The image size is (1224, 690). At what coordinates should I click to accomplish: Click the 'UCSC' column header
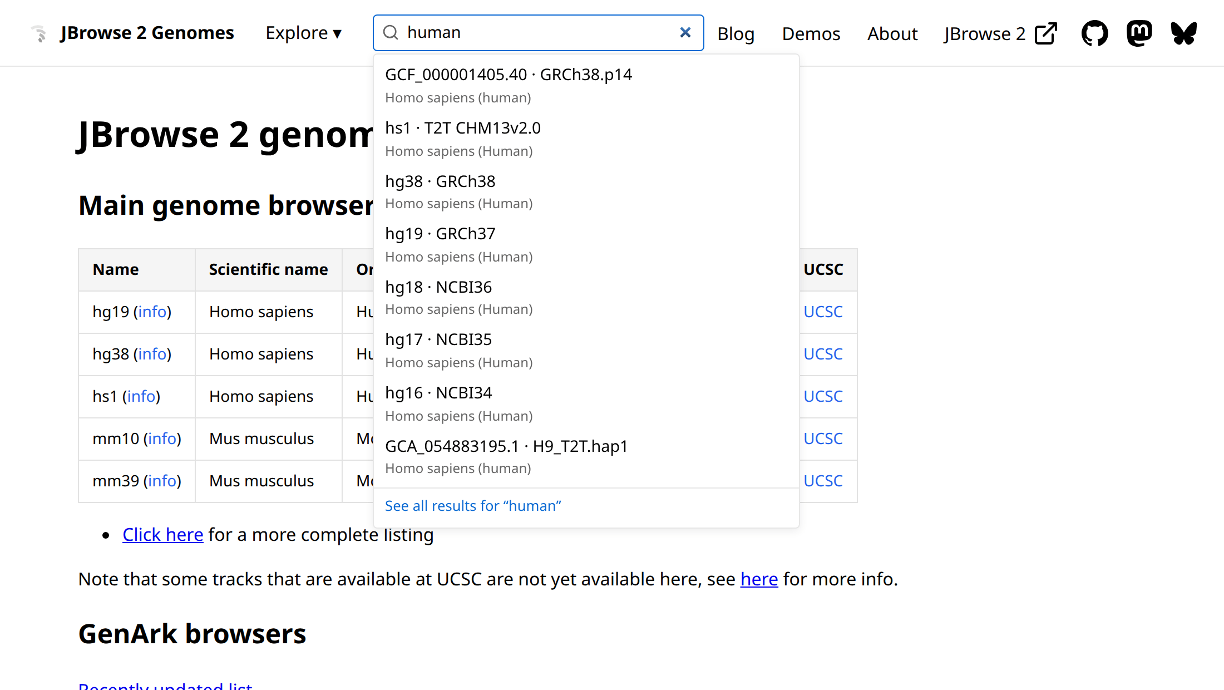823,269
